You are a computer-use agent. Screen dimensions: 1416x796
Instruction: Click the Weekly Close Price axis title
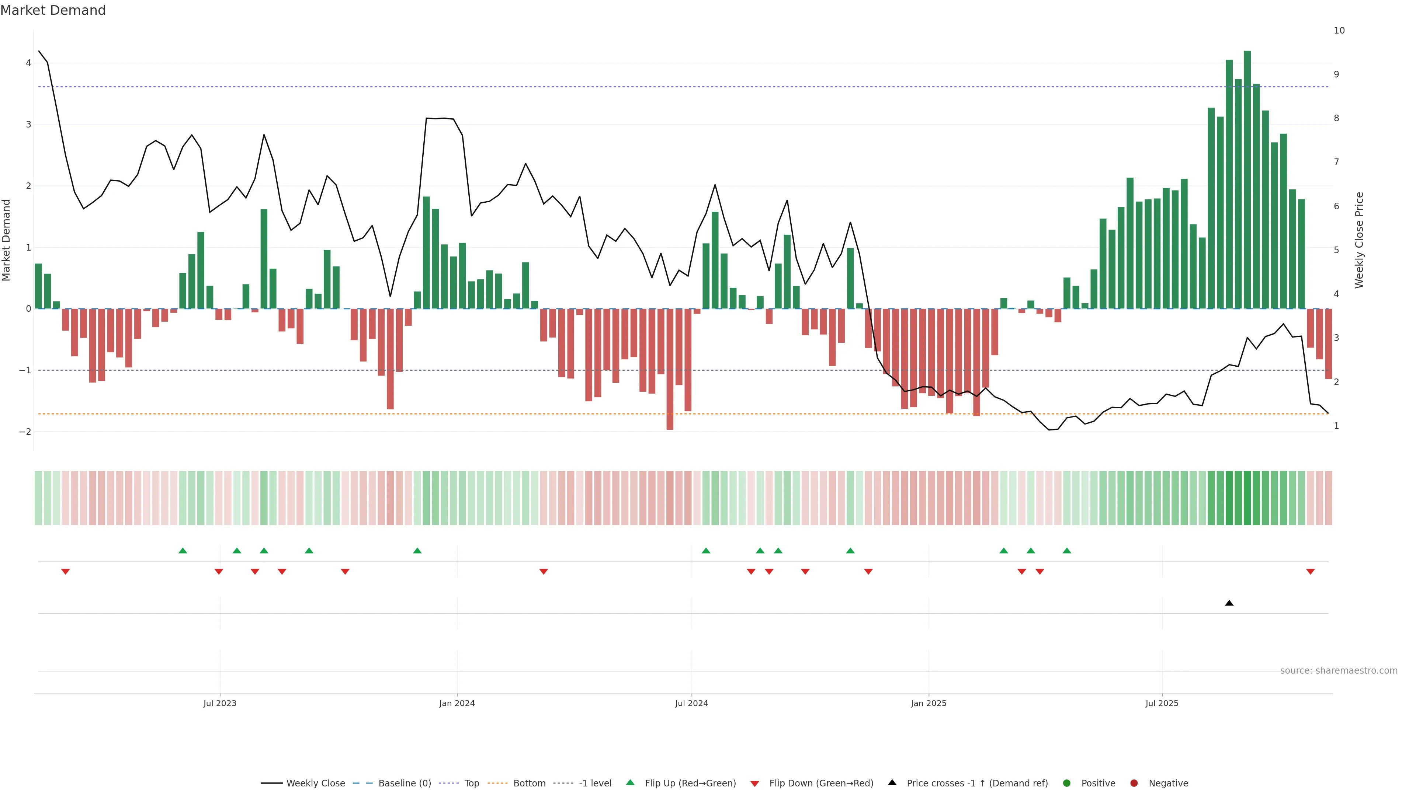(1359, 240)
